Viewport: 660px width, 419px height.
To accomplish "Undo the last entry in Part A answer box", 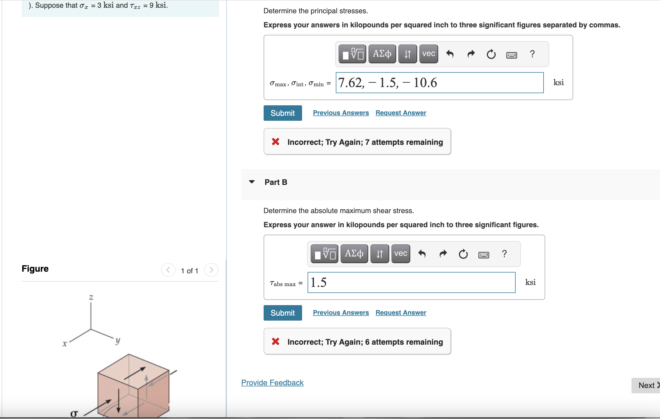I will (x=449, y=54).
